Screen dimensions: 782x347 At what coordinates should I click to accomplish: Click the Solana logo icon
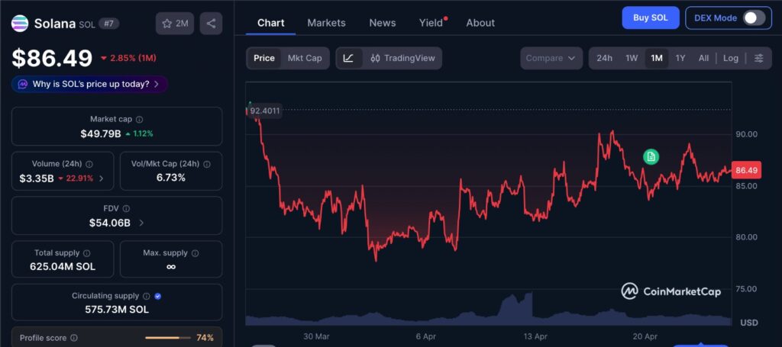(x=20, y=24)
